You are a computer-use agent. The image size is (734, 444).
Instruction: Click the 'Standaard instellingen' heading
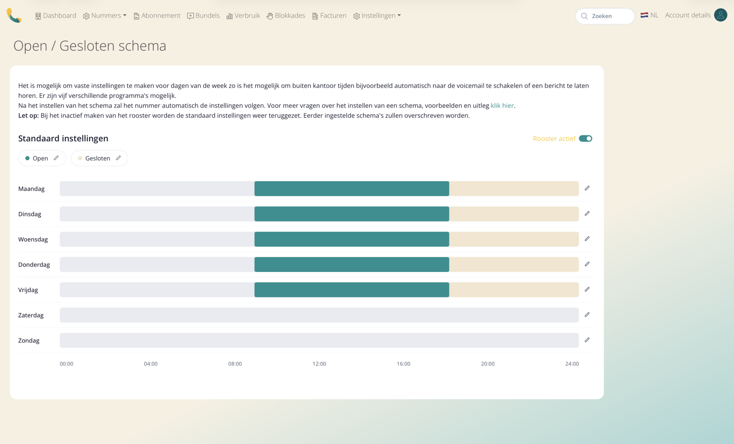pos(63,138)
